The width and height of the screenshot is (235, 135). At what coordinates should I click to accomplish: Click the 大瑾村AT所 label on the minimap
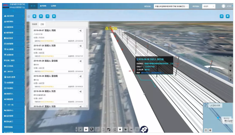click(215, 106)
